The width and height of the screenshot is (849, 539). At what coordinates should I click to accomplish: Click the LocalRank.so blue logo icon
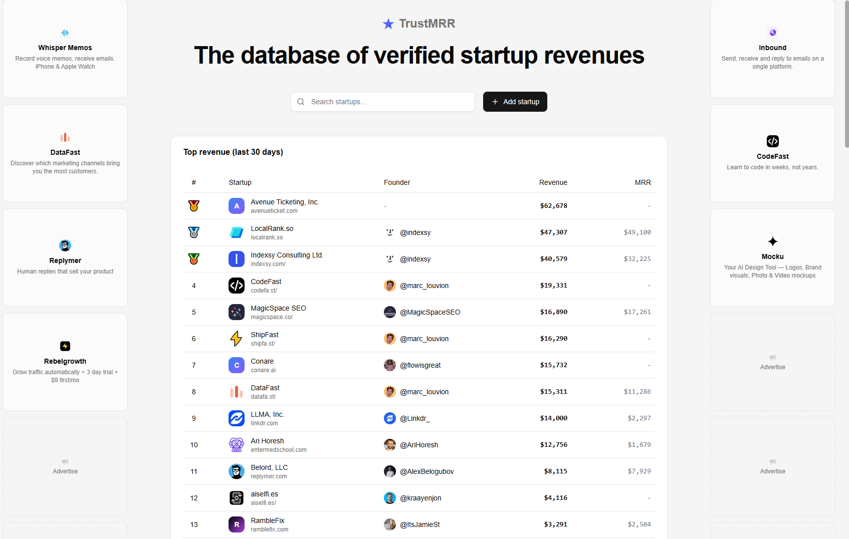[237, 232]
